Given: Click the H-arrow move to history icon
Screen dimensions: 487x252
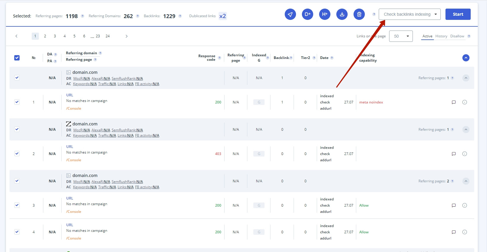Looking at the screenshot, I should 325,14.
